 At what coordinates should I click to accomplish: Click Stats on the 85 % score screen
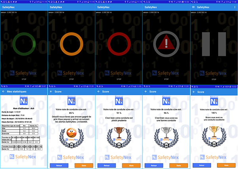(x=84, y=165)
